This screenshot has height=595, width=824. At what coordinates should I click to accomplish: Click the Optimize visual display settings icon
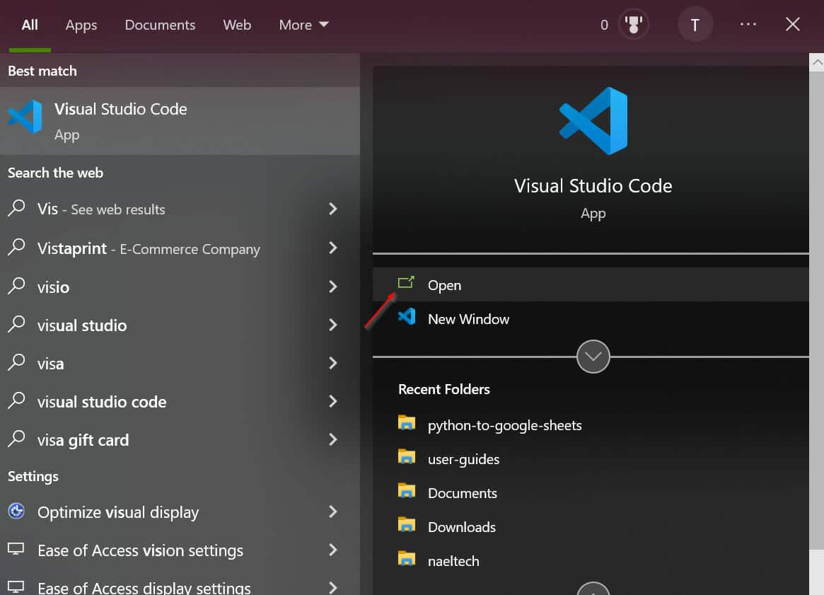pos(16,510)
